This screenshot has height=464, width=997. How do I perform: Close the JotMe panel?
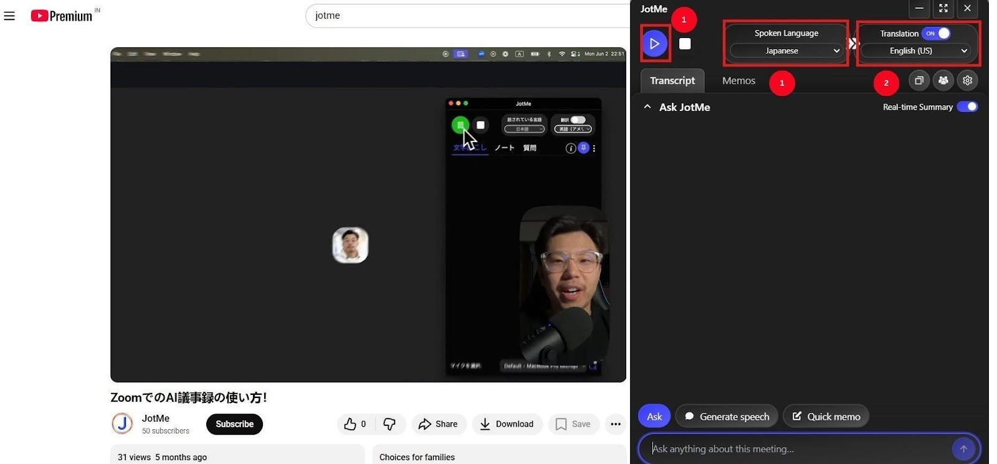967,8
